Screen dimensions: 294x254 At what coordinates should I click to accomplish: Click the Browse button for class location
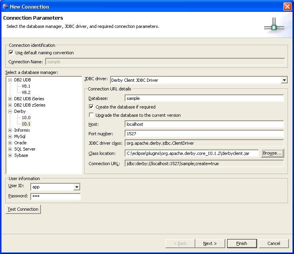tap(272, 153)
